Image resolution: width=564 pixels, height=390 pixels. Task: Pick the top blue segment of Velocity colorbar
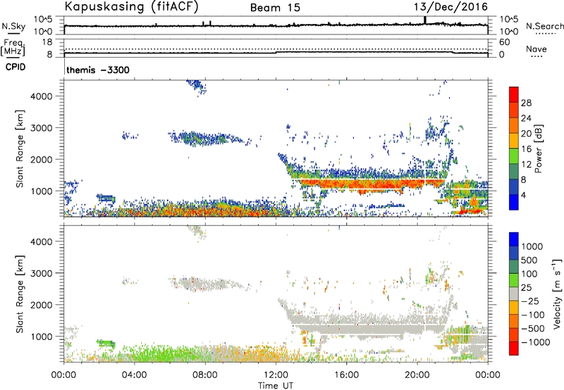pyautogui.click(x=514, y=239)
